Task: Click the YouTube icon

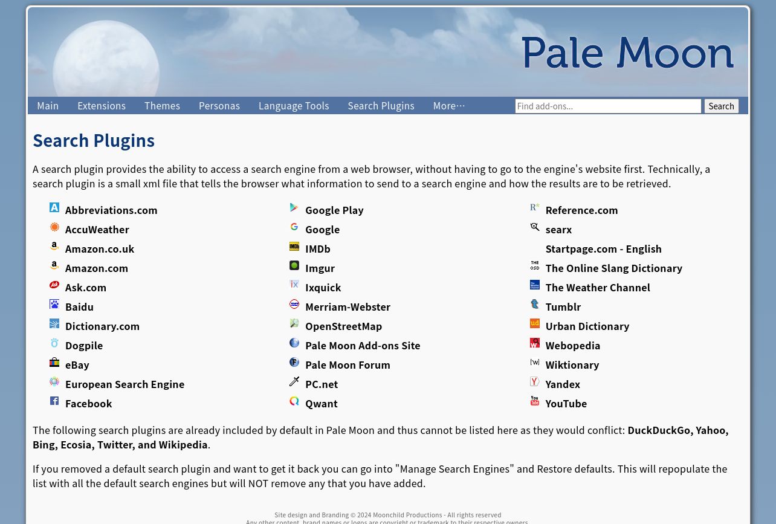Action: tap(535, 401)
